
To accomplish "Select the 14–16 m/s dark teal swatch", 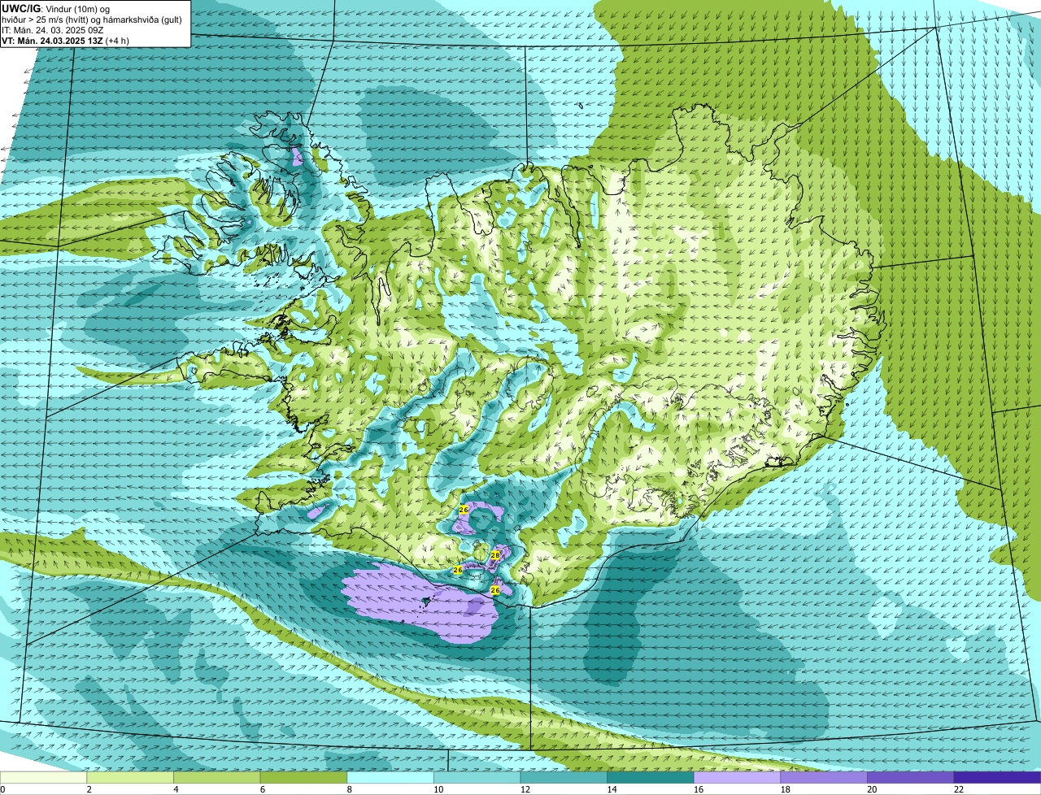I will click(651, 777).
